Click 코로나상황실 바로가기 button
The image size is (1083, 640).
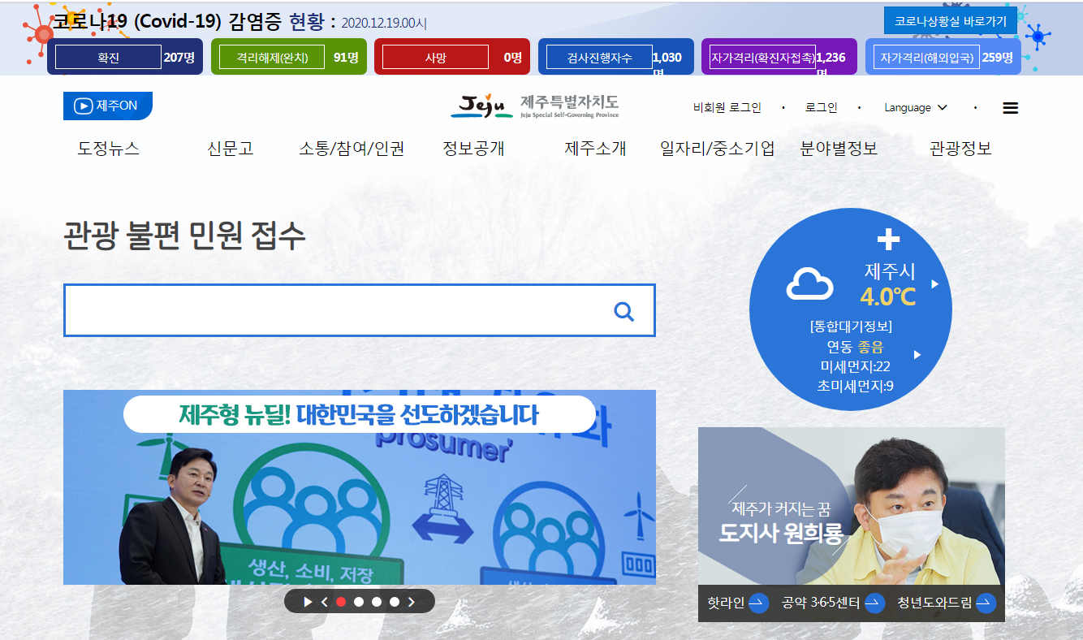point(951,20)
